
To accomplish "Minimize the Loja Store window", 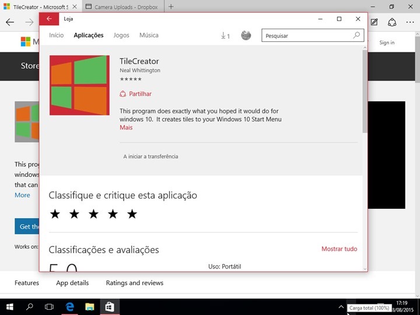I will [320, 19].
